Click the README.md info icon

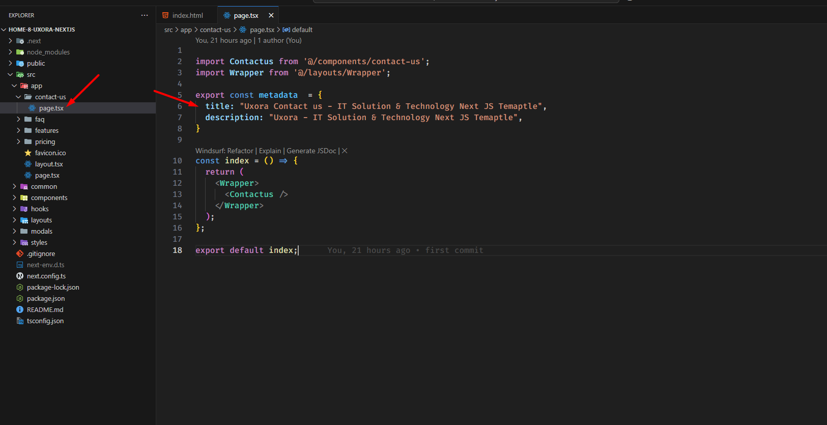click(20, 309)
